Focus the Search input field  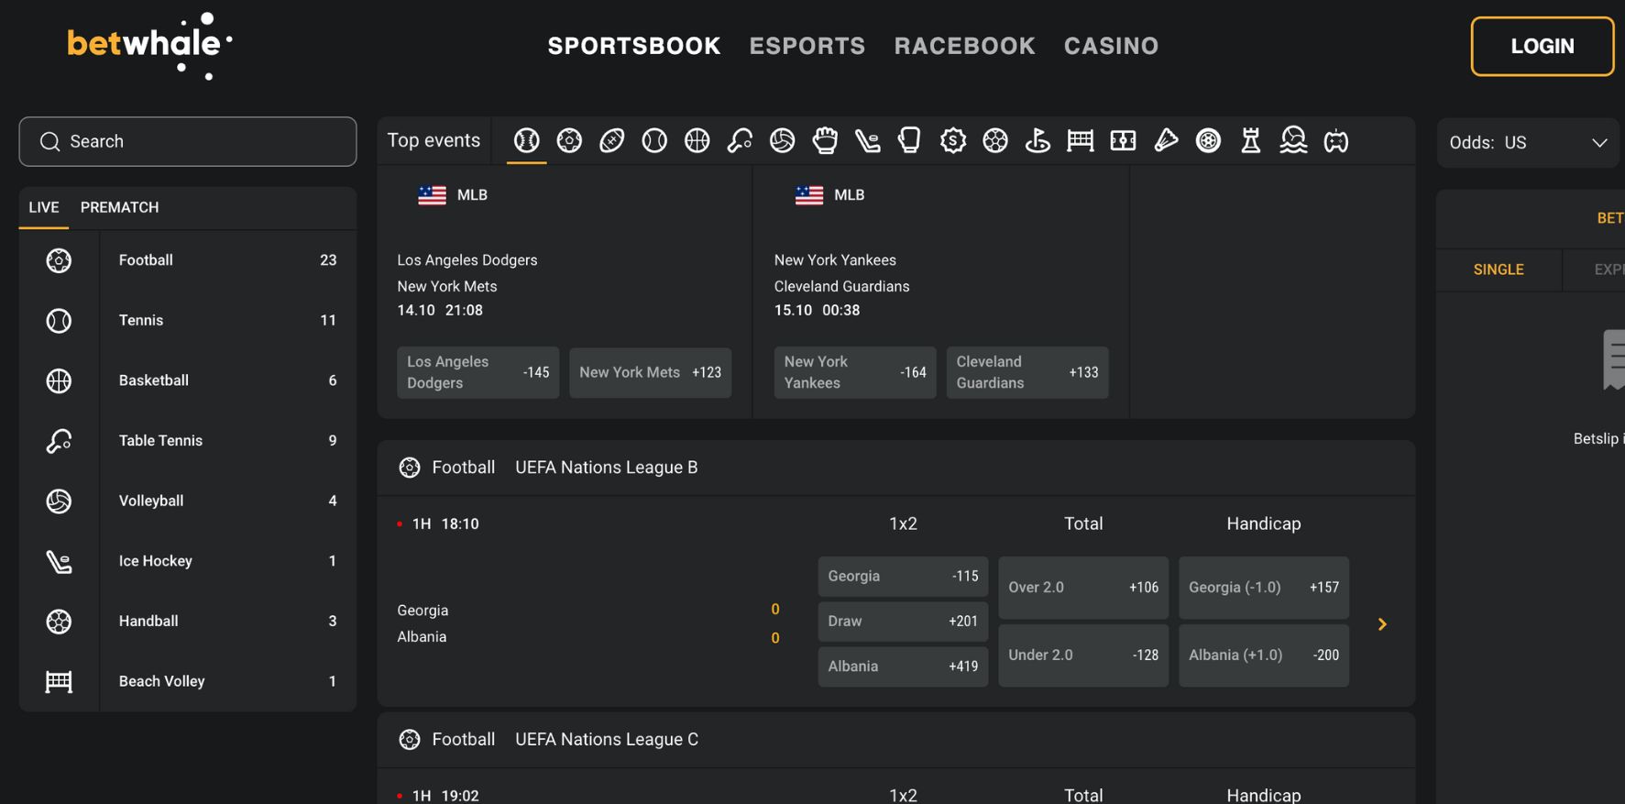[x=188, y=141]
